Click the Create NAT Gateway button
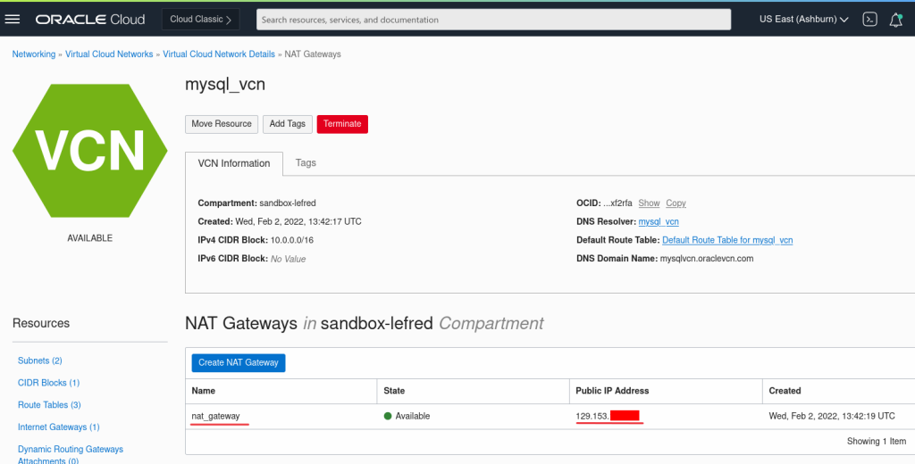The height and width of the screenshot is (464, 915). tap(239, 362)
